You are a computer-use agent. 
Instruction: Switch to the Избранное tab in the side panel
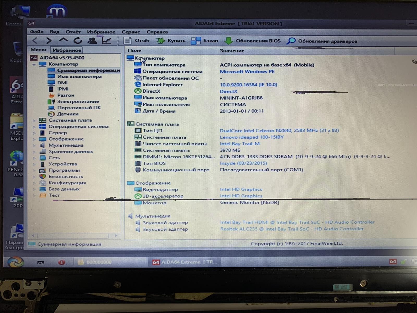(x=67, y=50)
